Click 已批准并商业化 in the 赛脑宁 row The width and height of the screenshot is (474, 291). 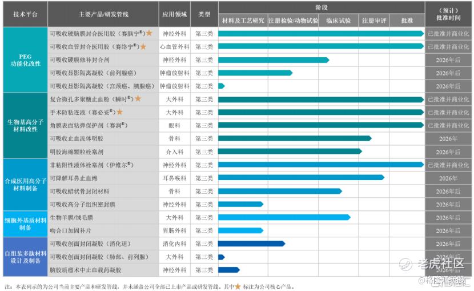pos(448,34)
